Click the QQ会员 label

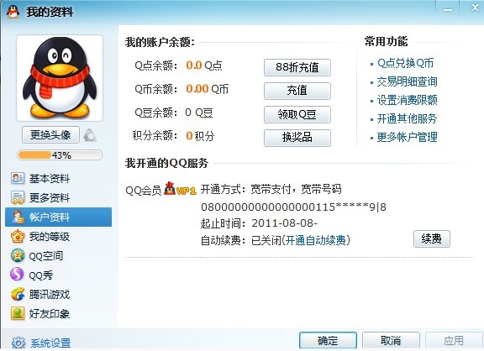click(x=144, y=191)
